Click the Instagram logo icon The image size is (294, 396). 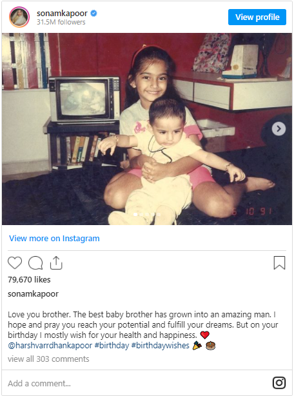279,383
